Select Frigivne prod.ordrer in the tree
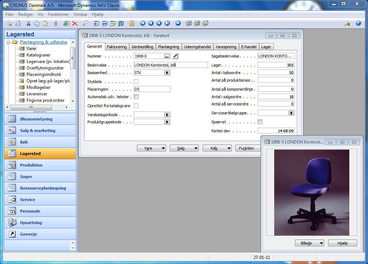 (x=46, y=100)
